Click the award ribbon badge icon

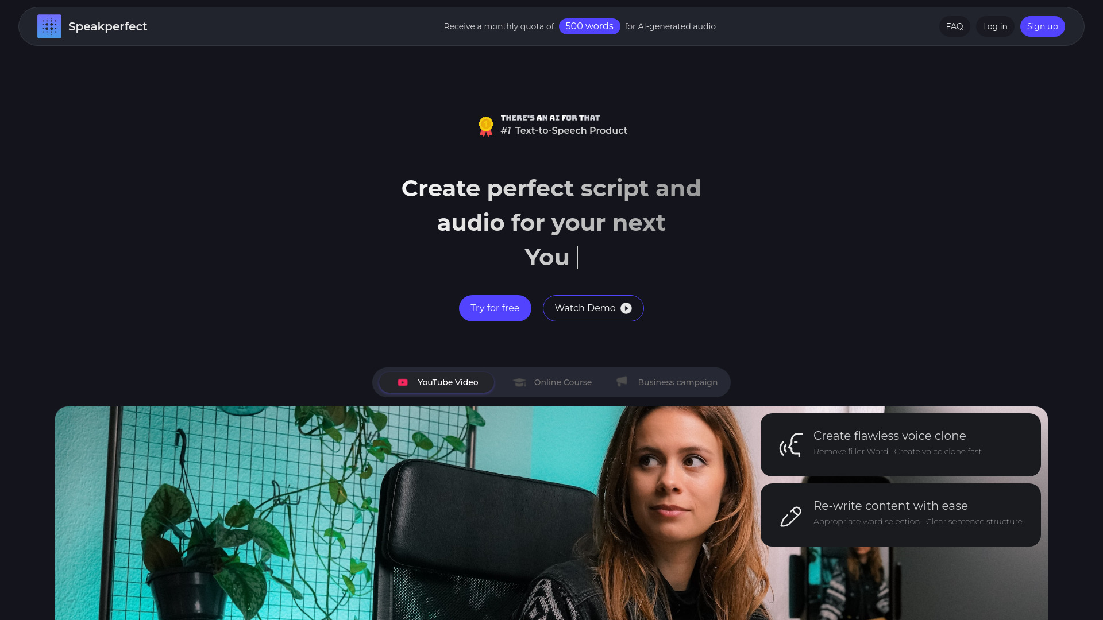485,125
